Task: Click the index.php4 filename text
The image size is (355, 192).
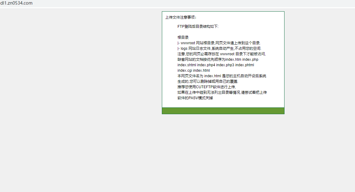Action: pos(206,65)
